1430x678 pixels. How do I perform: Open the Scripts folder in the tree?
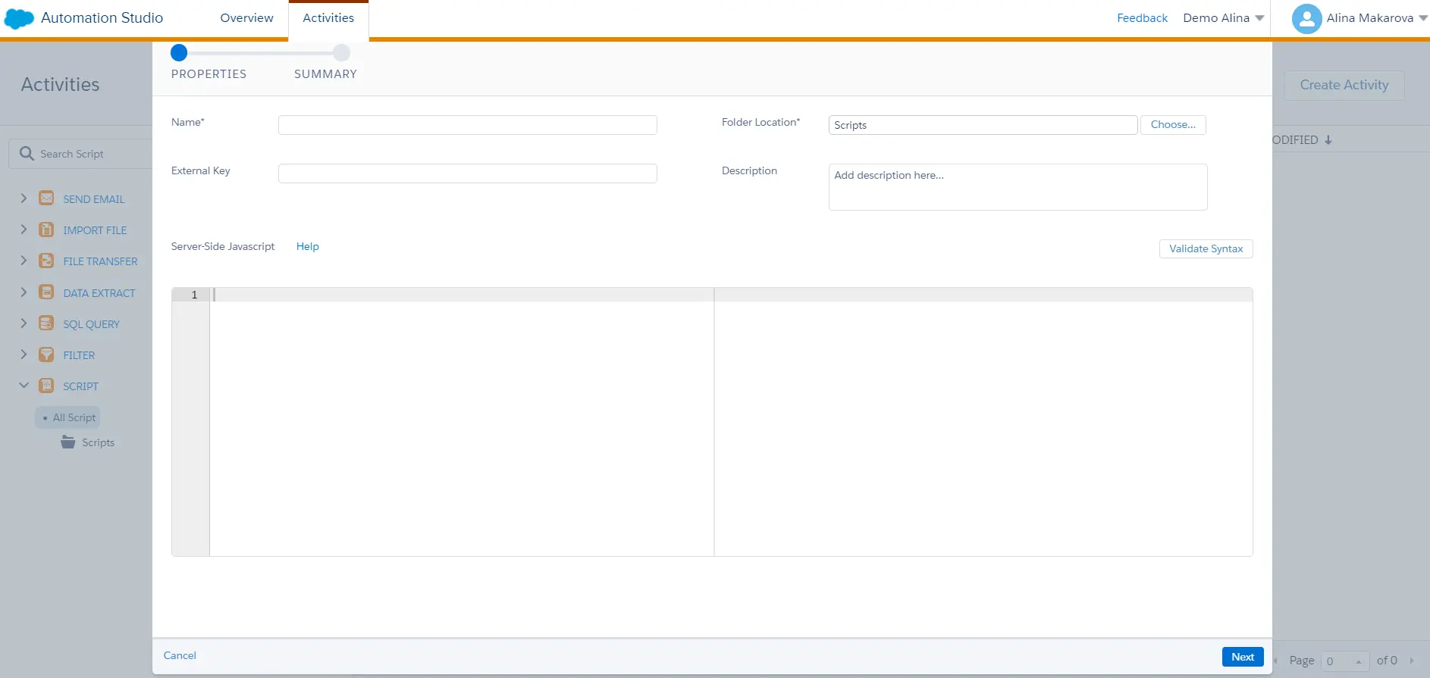pos(98,442)
